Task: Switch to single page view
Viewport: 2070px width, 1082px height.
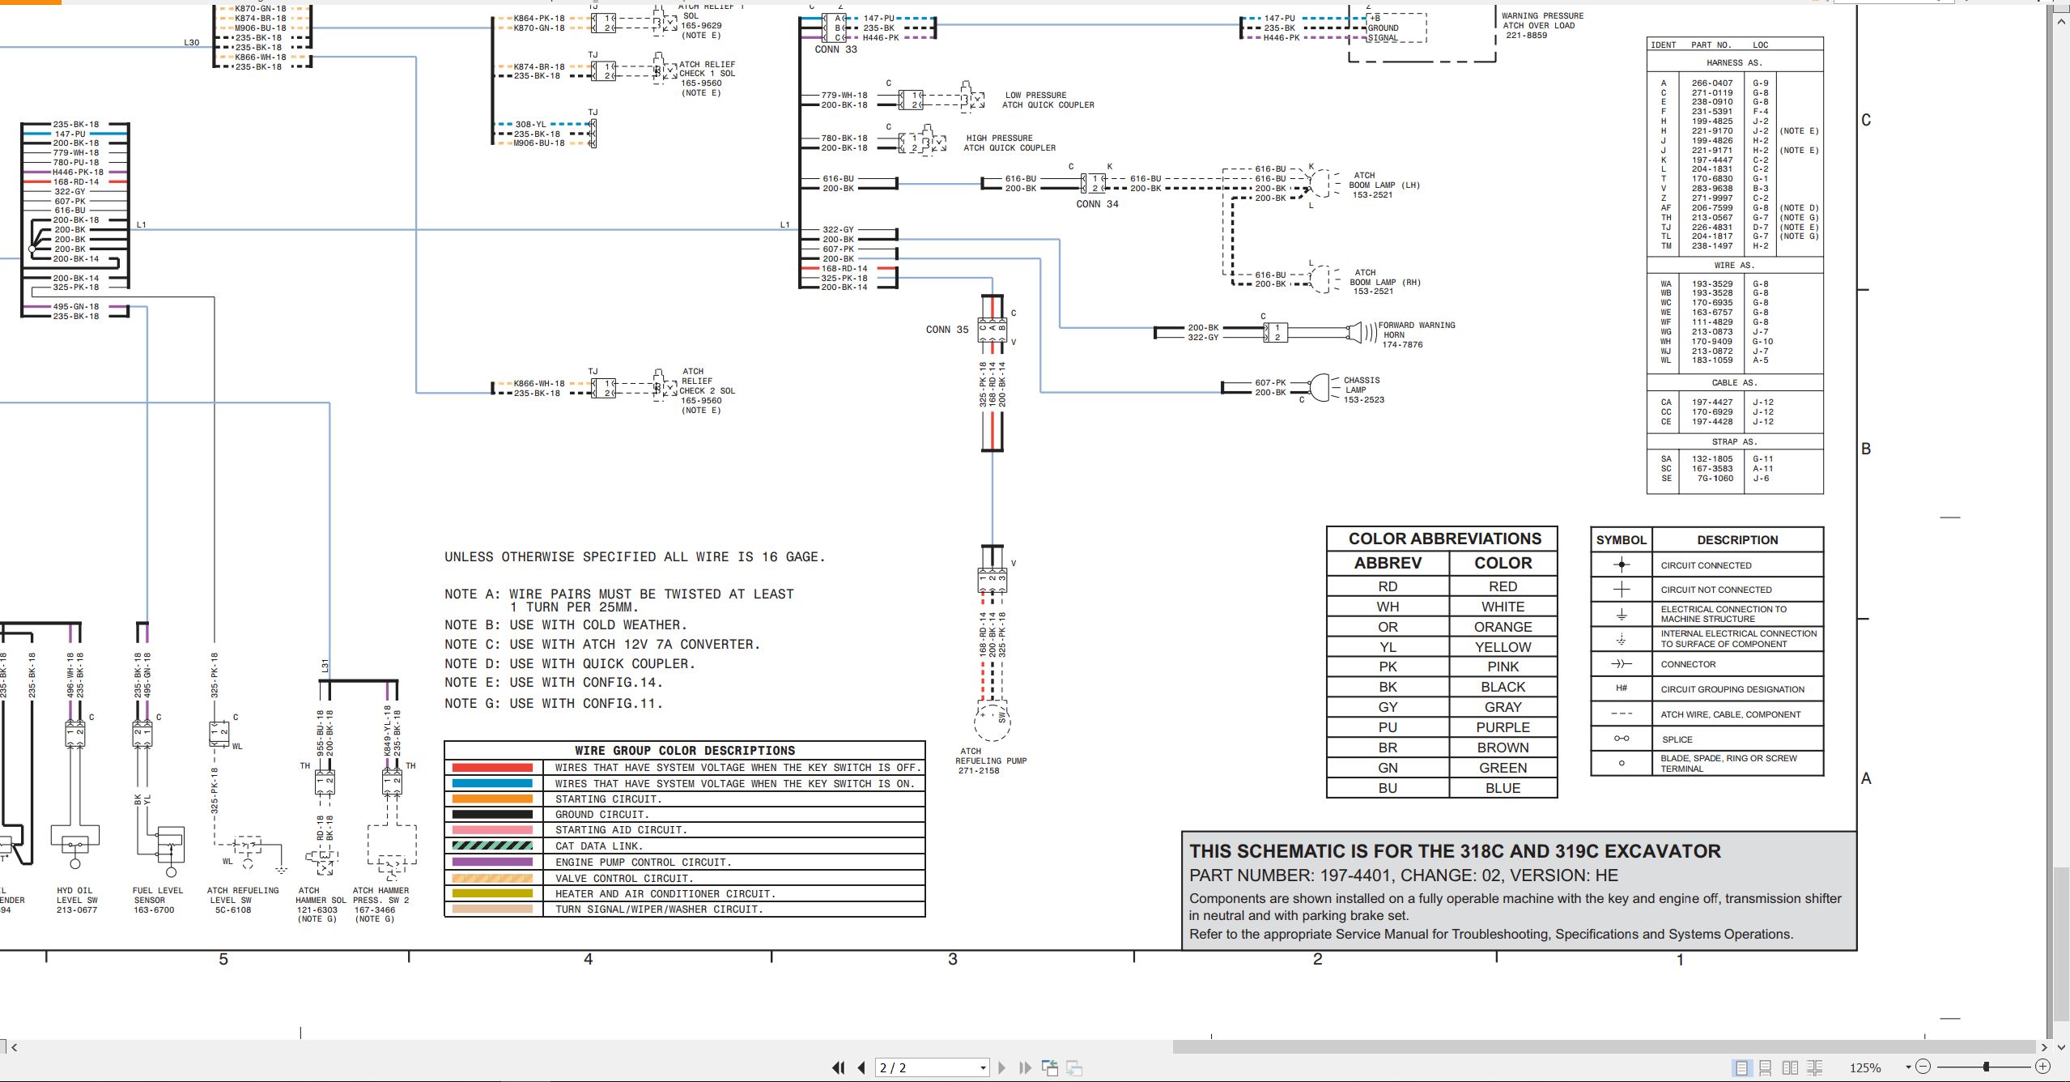Action: (1741, 1067)
